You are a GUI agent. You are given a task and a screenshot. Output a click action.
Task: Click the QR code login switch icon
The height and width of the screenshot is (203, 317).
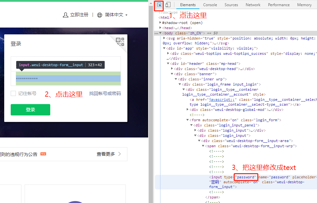[x=120, y=42]
